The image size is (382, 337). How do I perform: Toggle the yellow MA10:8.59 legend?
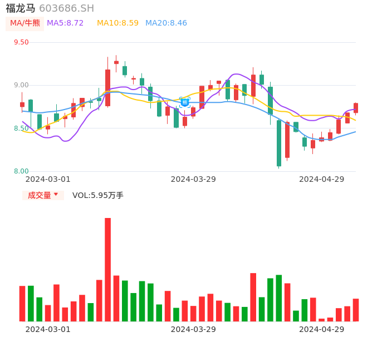click(117, 23)
